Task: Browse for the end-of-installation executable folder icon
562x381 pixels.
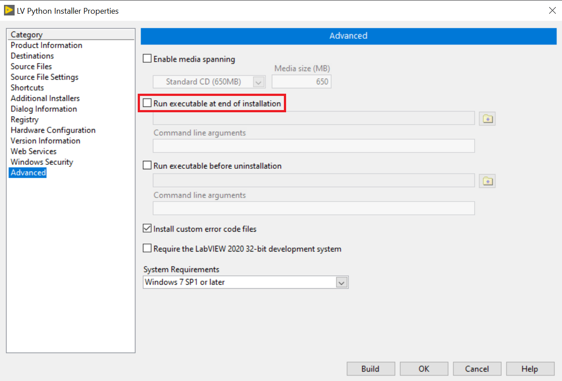Action: (x=487, y=119)
